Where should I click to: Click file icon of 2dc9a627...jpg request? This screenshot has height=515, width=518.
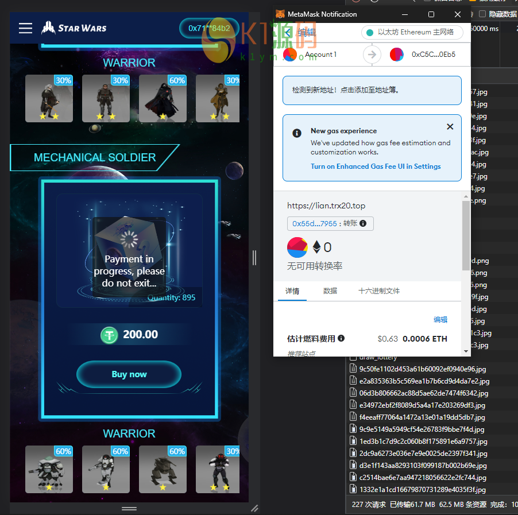(353, 453)
